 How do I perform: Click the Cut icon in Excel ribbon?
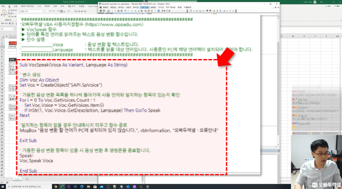pyautogui.click(x=9, y=10)
